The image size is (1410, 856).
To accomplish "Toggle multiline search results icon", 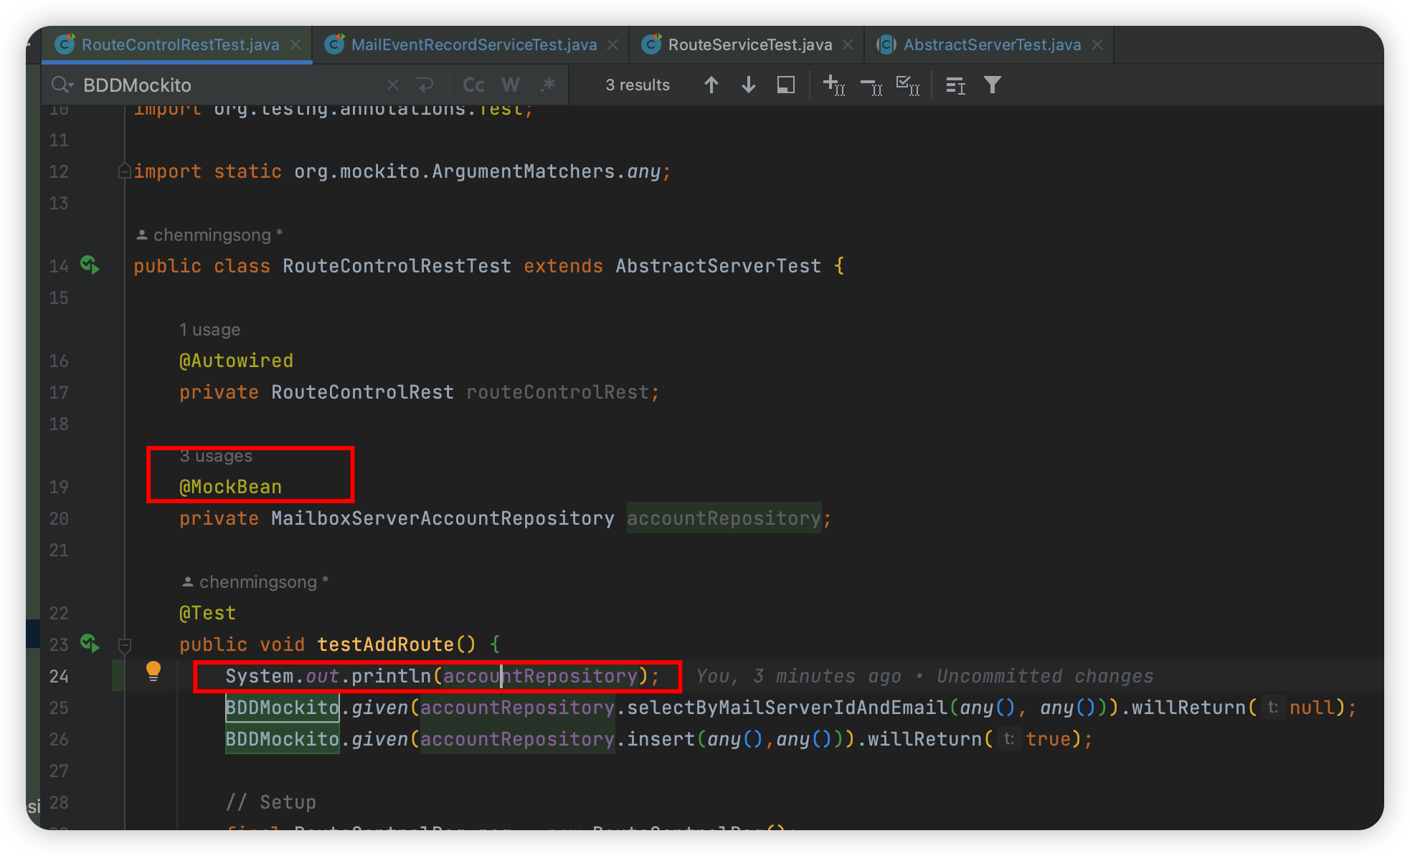I will [955, 85].
